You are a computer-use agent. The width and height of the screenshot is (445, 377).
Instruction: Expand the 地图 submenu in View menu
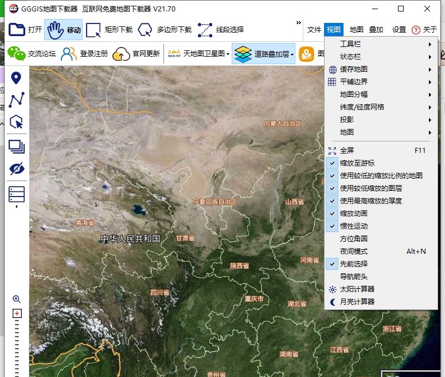pyautogui.click(x=381, y=132)
